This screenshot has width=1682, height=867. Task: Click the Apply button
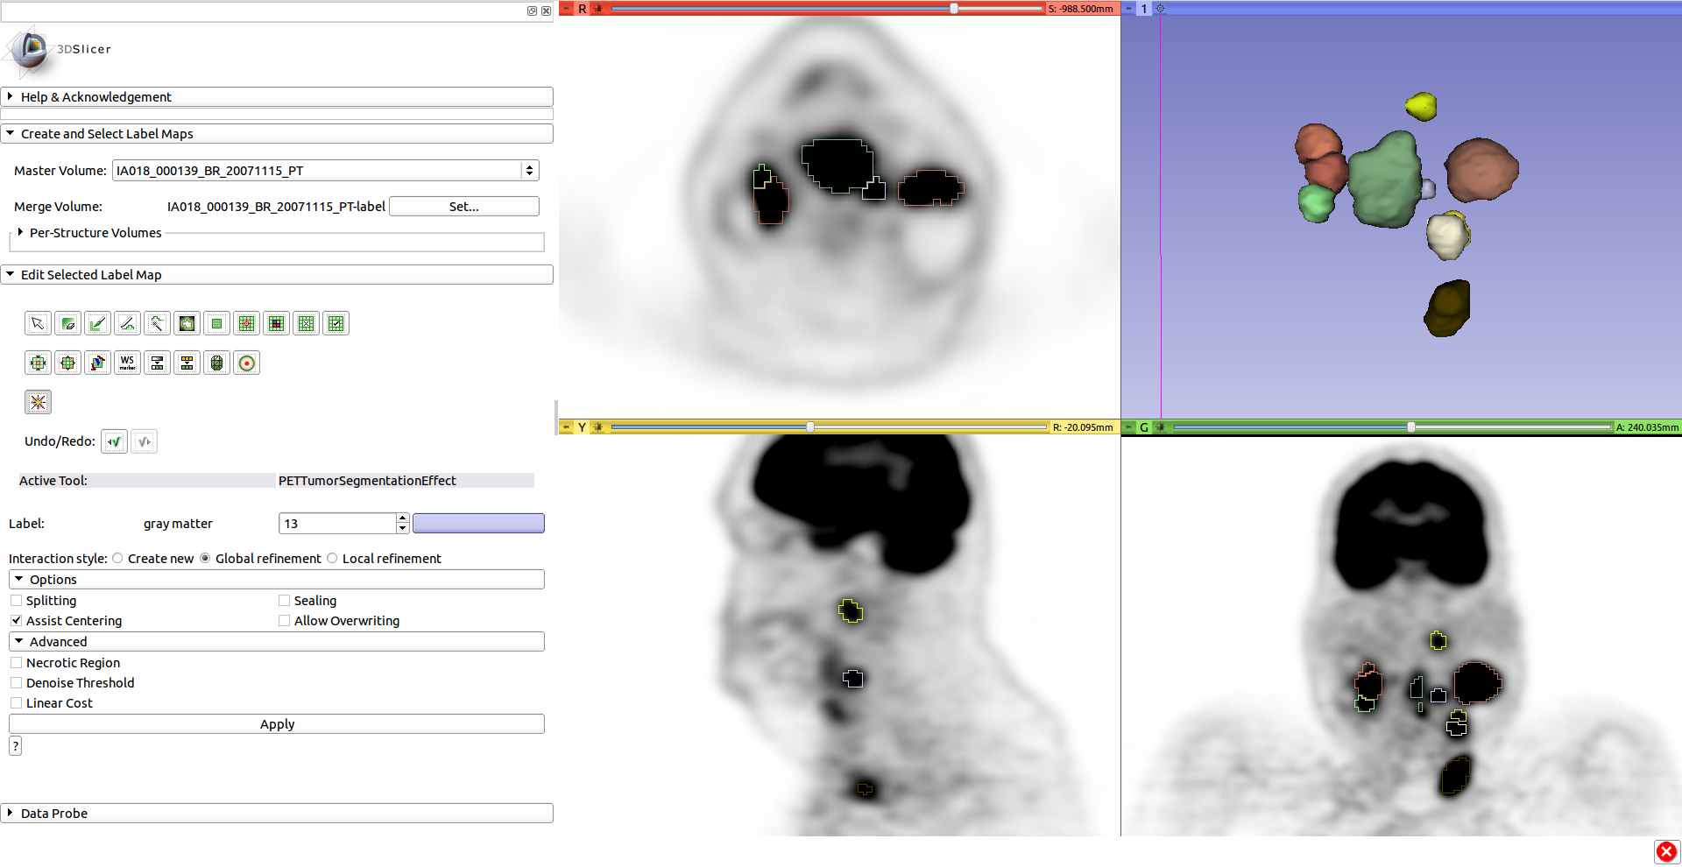(277, 724)
